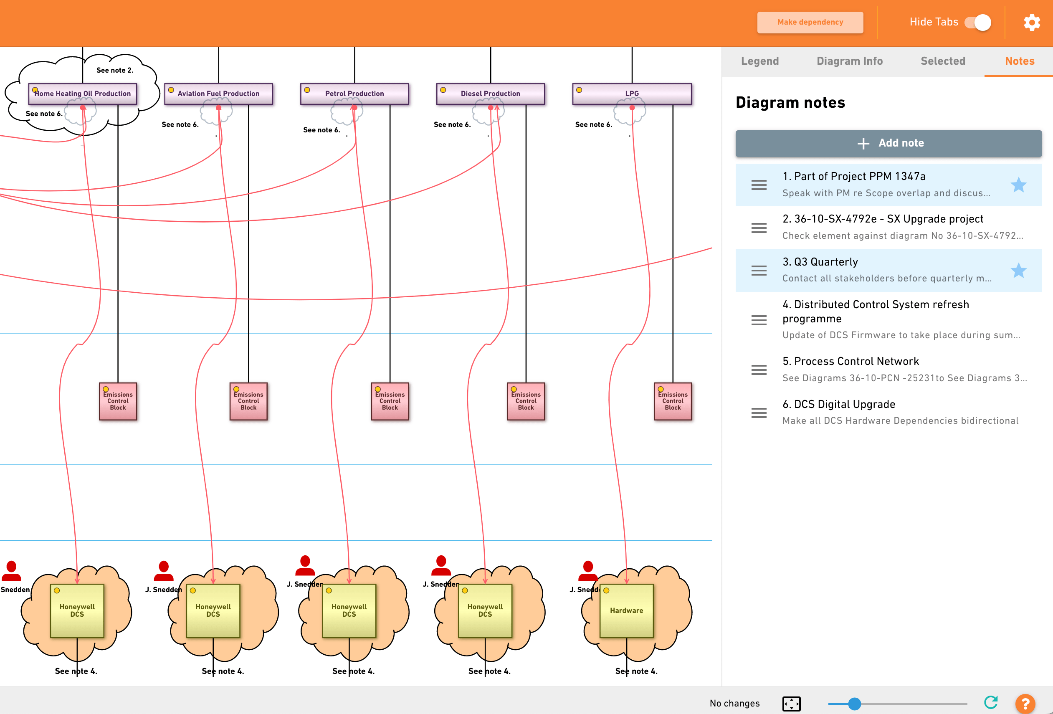
Task: Click the Add note button
Action: (x=888, y=143)
